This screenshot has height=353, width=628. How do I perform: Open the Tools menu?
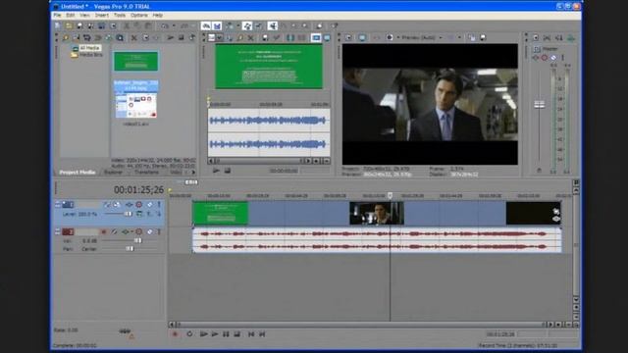120,16
